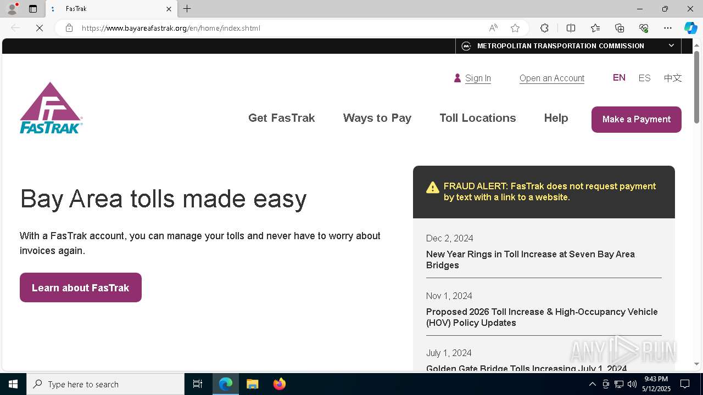Click the scrollbar down arrow
Viewport: 703px width, 395px height.
[696, 364]
